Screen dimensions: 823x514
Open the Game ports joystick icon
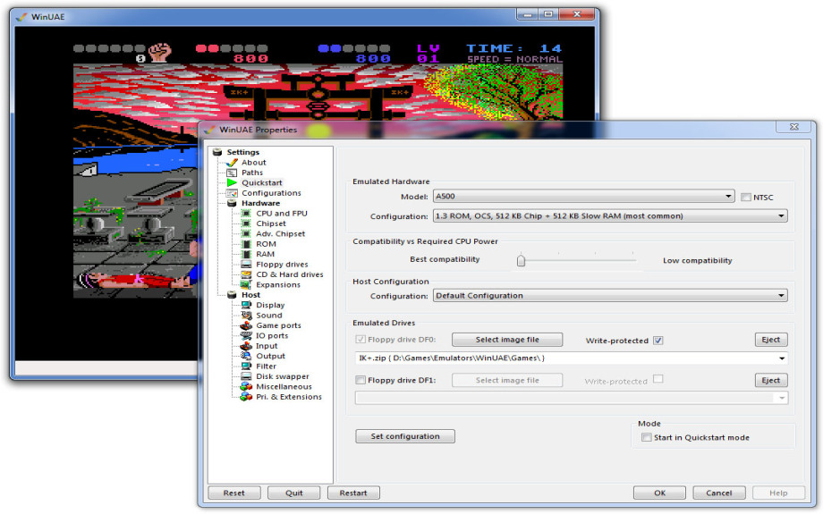coord(247,325)
